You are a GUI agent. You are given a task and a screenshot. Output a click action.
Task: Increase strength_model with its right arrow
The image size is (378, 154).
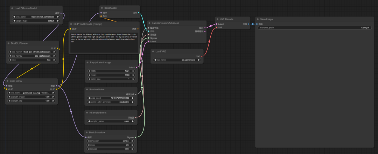pyautogui.click(x=54, y=97)
